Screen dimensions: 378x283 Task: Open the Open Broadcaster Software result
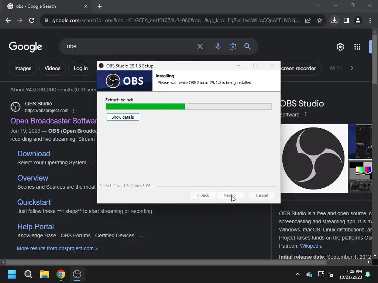coord(54,121)
